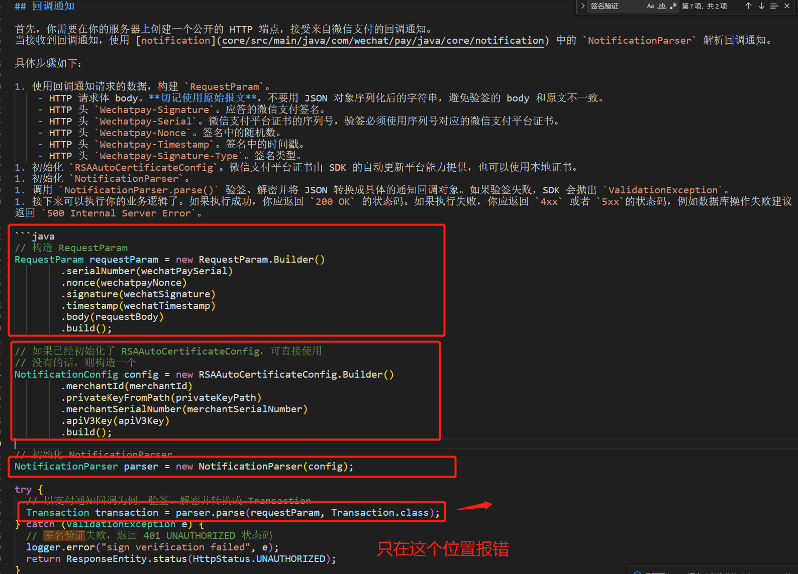798x574 pixels.
Task: Click `200 OK` status code text
Action: pyautogui.click(x=333, y=202)
